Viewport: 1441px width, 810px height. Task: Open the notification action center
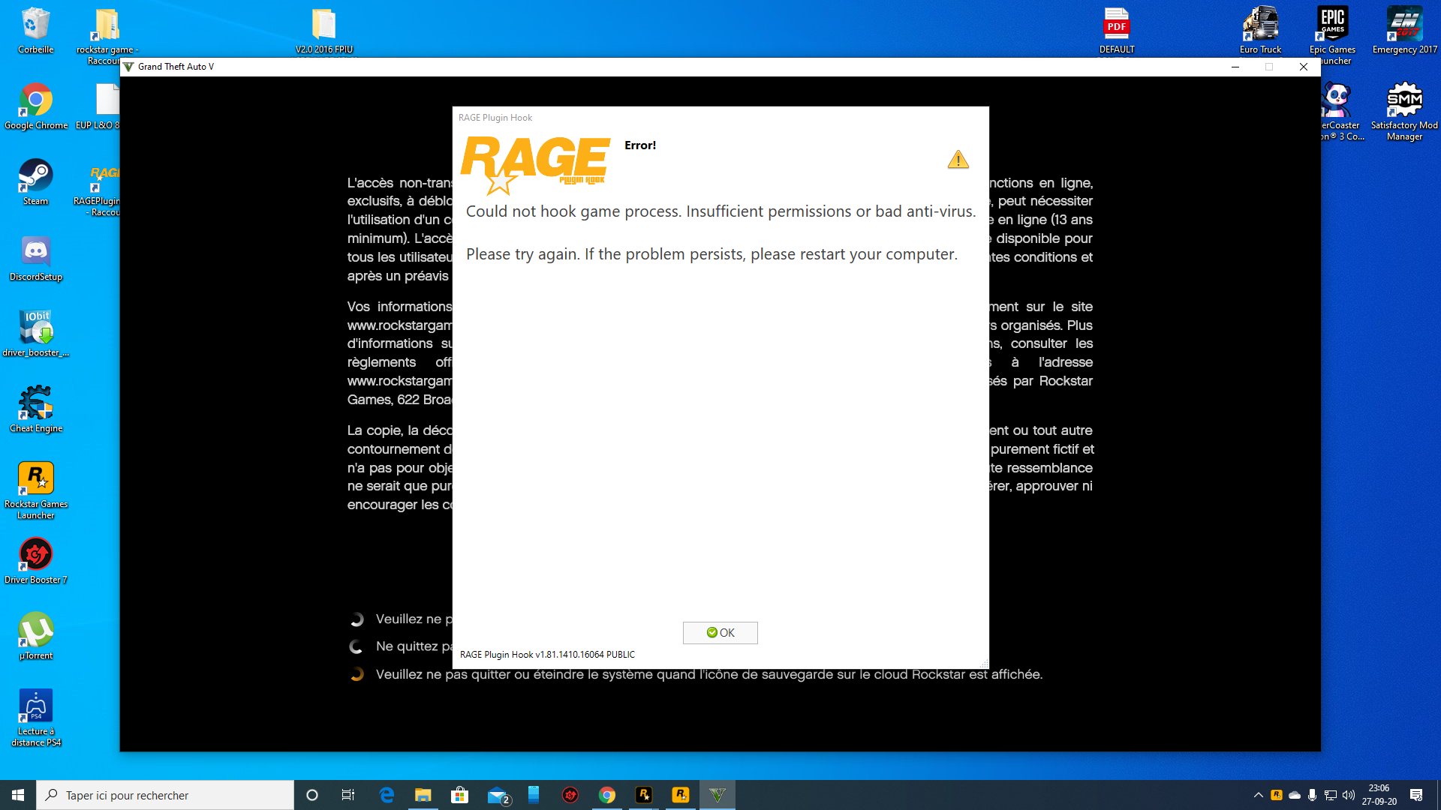click(x=1416, y=795)
